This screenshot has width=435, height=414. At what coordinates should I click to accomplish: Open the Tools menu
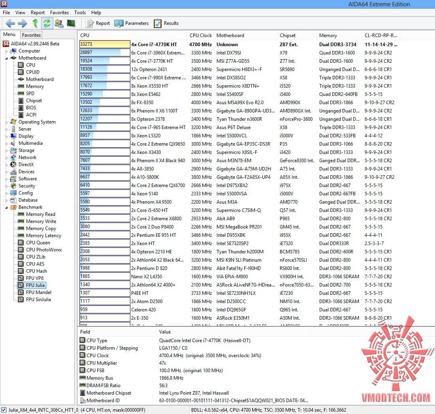click(x=80, y=13)
